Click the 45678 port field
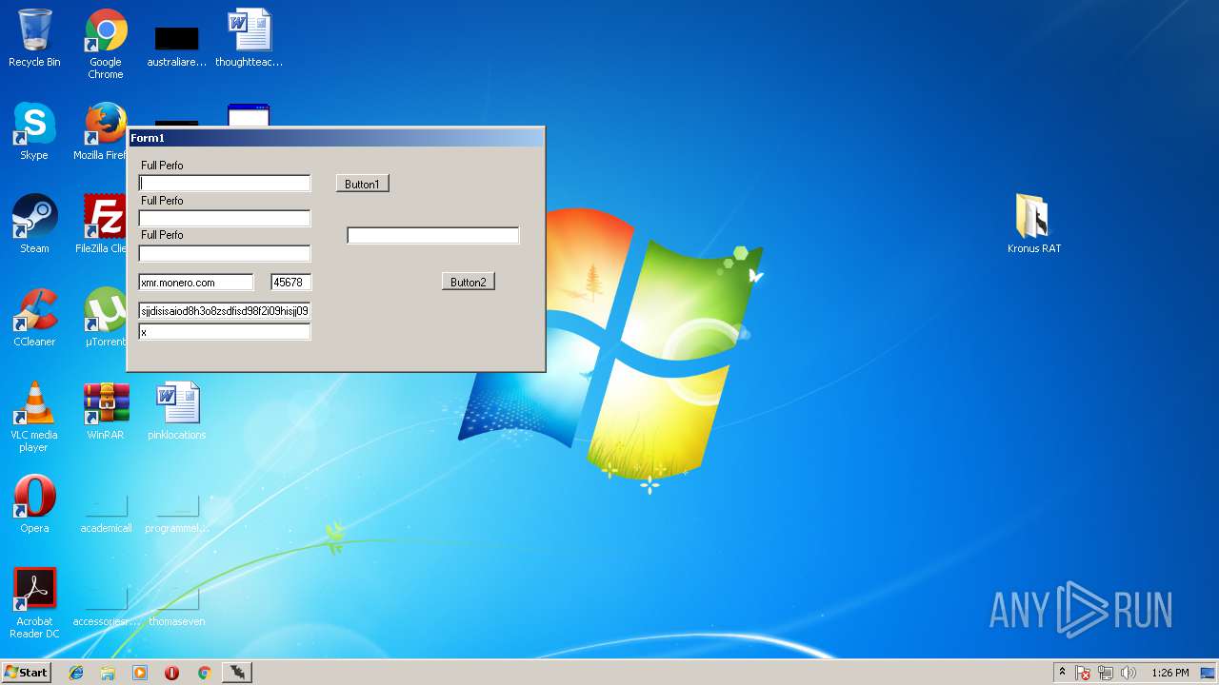Viewport: 1219px width, 685px height. pos(290,283)
